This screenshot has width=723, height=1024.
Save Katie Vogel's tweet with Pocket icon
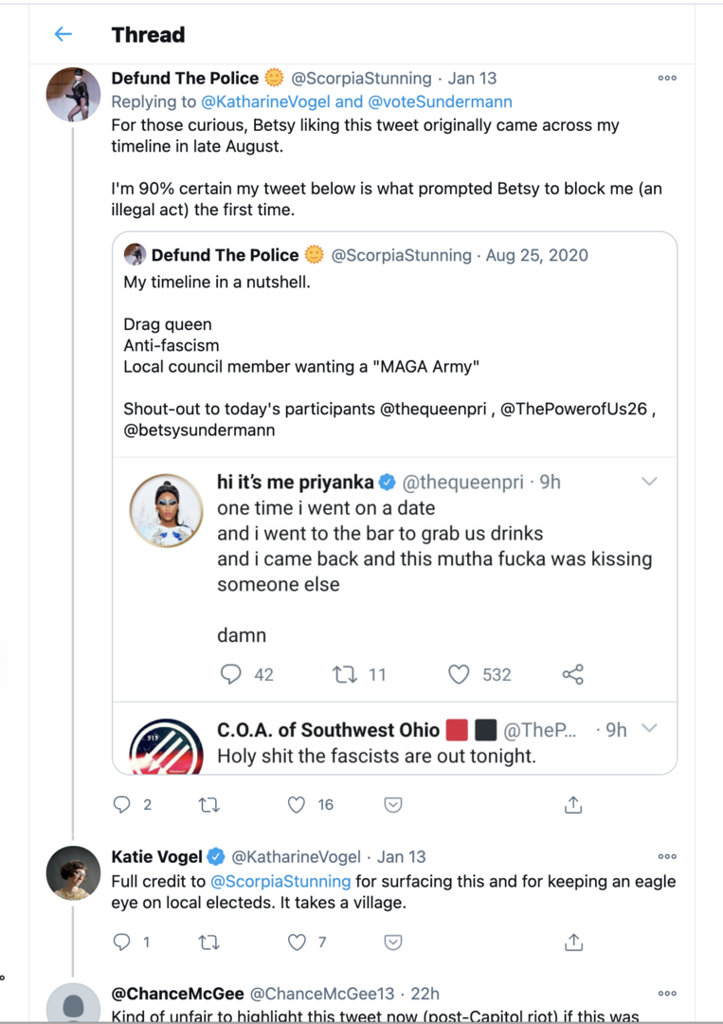click(393, 942)
